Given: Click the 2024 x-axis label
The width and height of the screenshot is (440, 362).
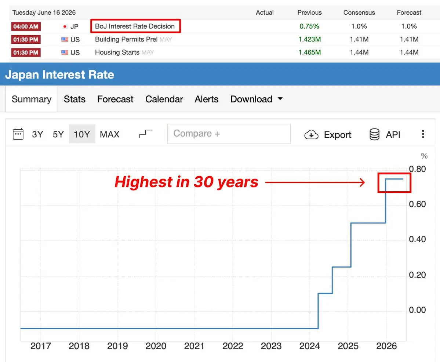Looking at the screenshot, I should [x=309, y=346].
